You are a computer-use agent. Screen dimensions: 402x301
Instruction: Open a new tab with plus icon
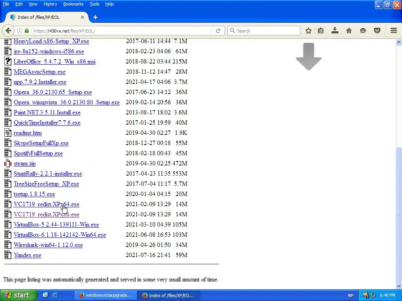(95, 17)
